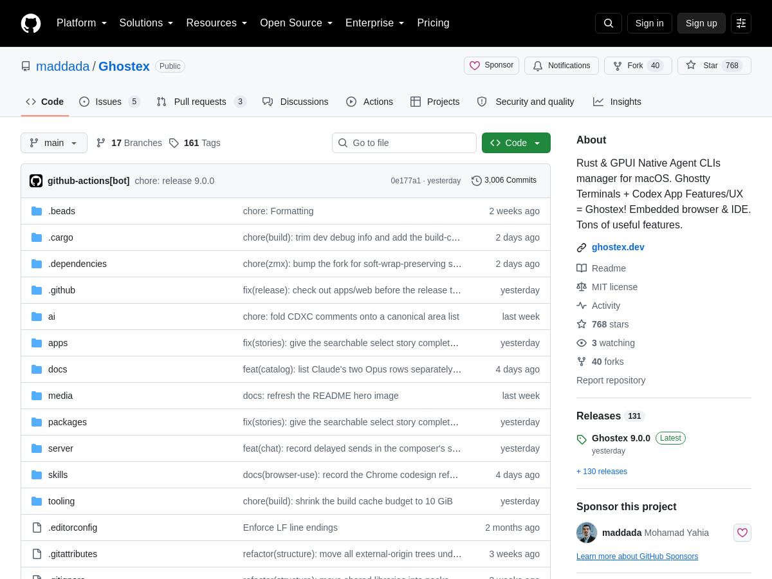The width and height of the screenshot is (772, 579).
Task: Open 'docs: refresh the README hero image' commit
Action: click(x=321, y=396)
